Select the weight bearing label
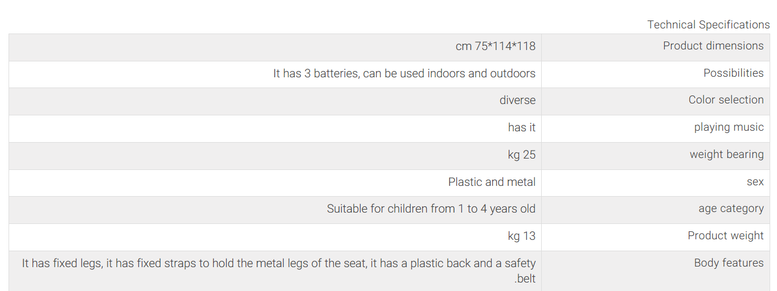 click(726, 155)
